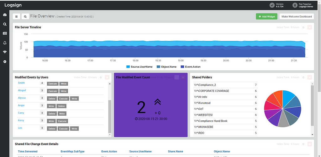Click the magnifier button next to File Overview
Image resolution: width=321 pixels, height=157 pixels.
(25, 17)
